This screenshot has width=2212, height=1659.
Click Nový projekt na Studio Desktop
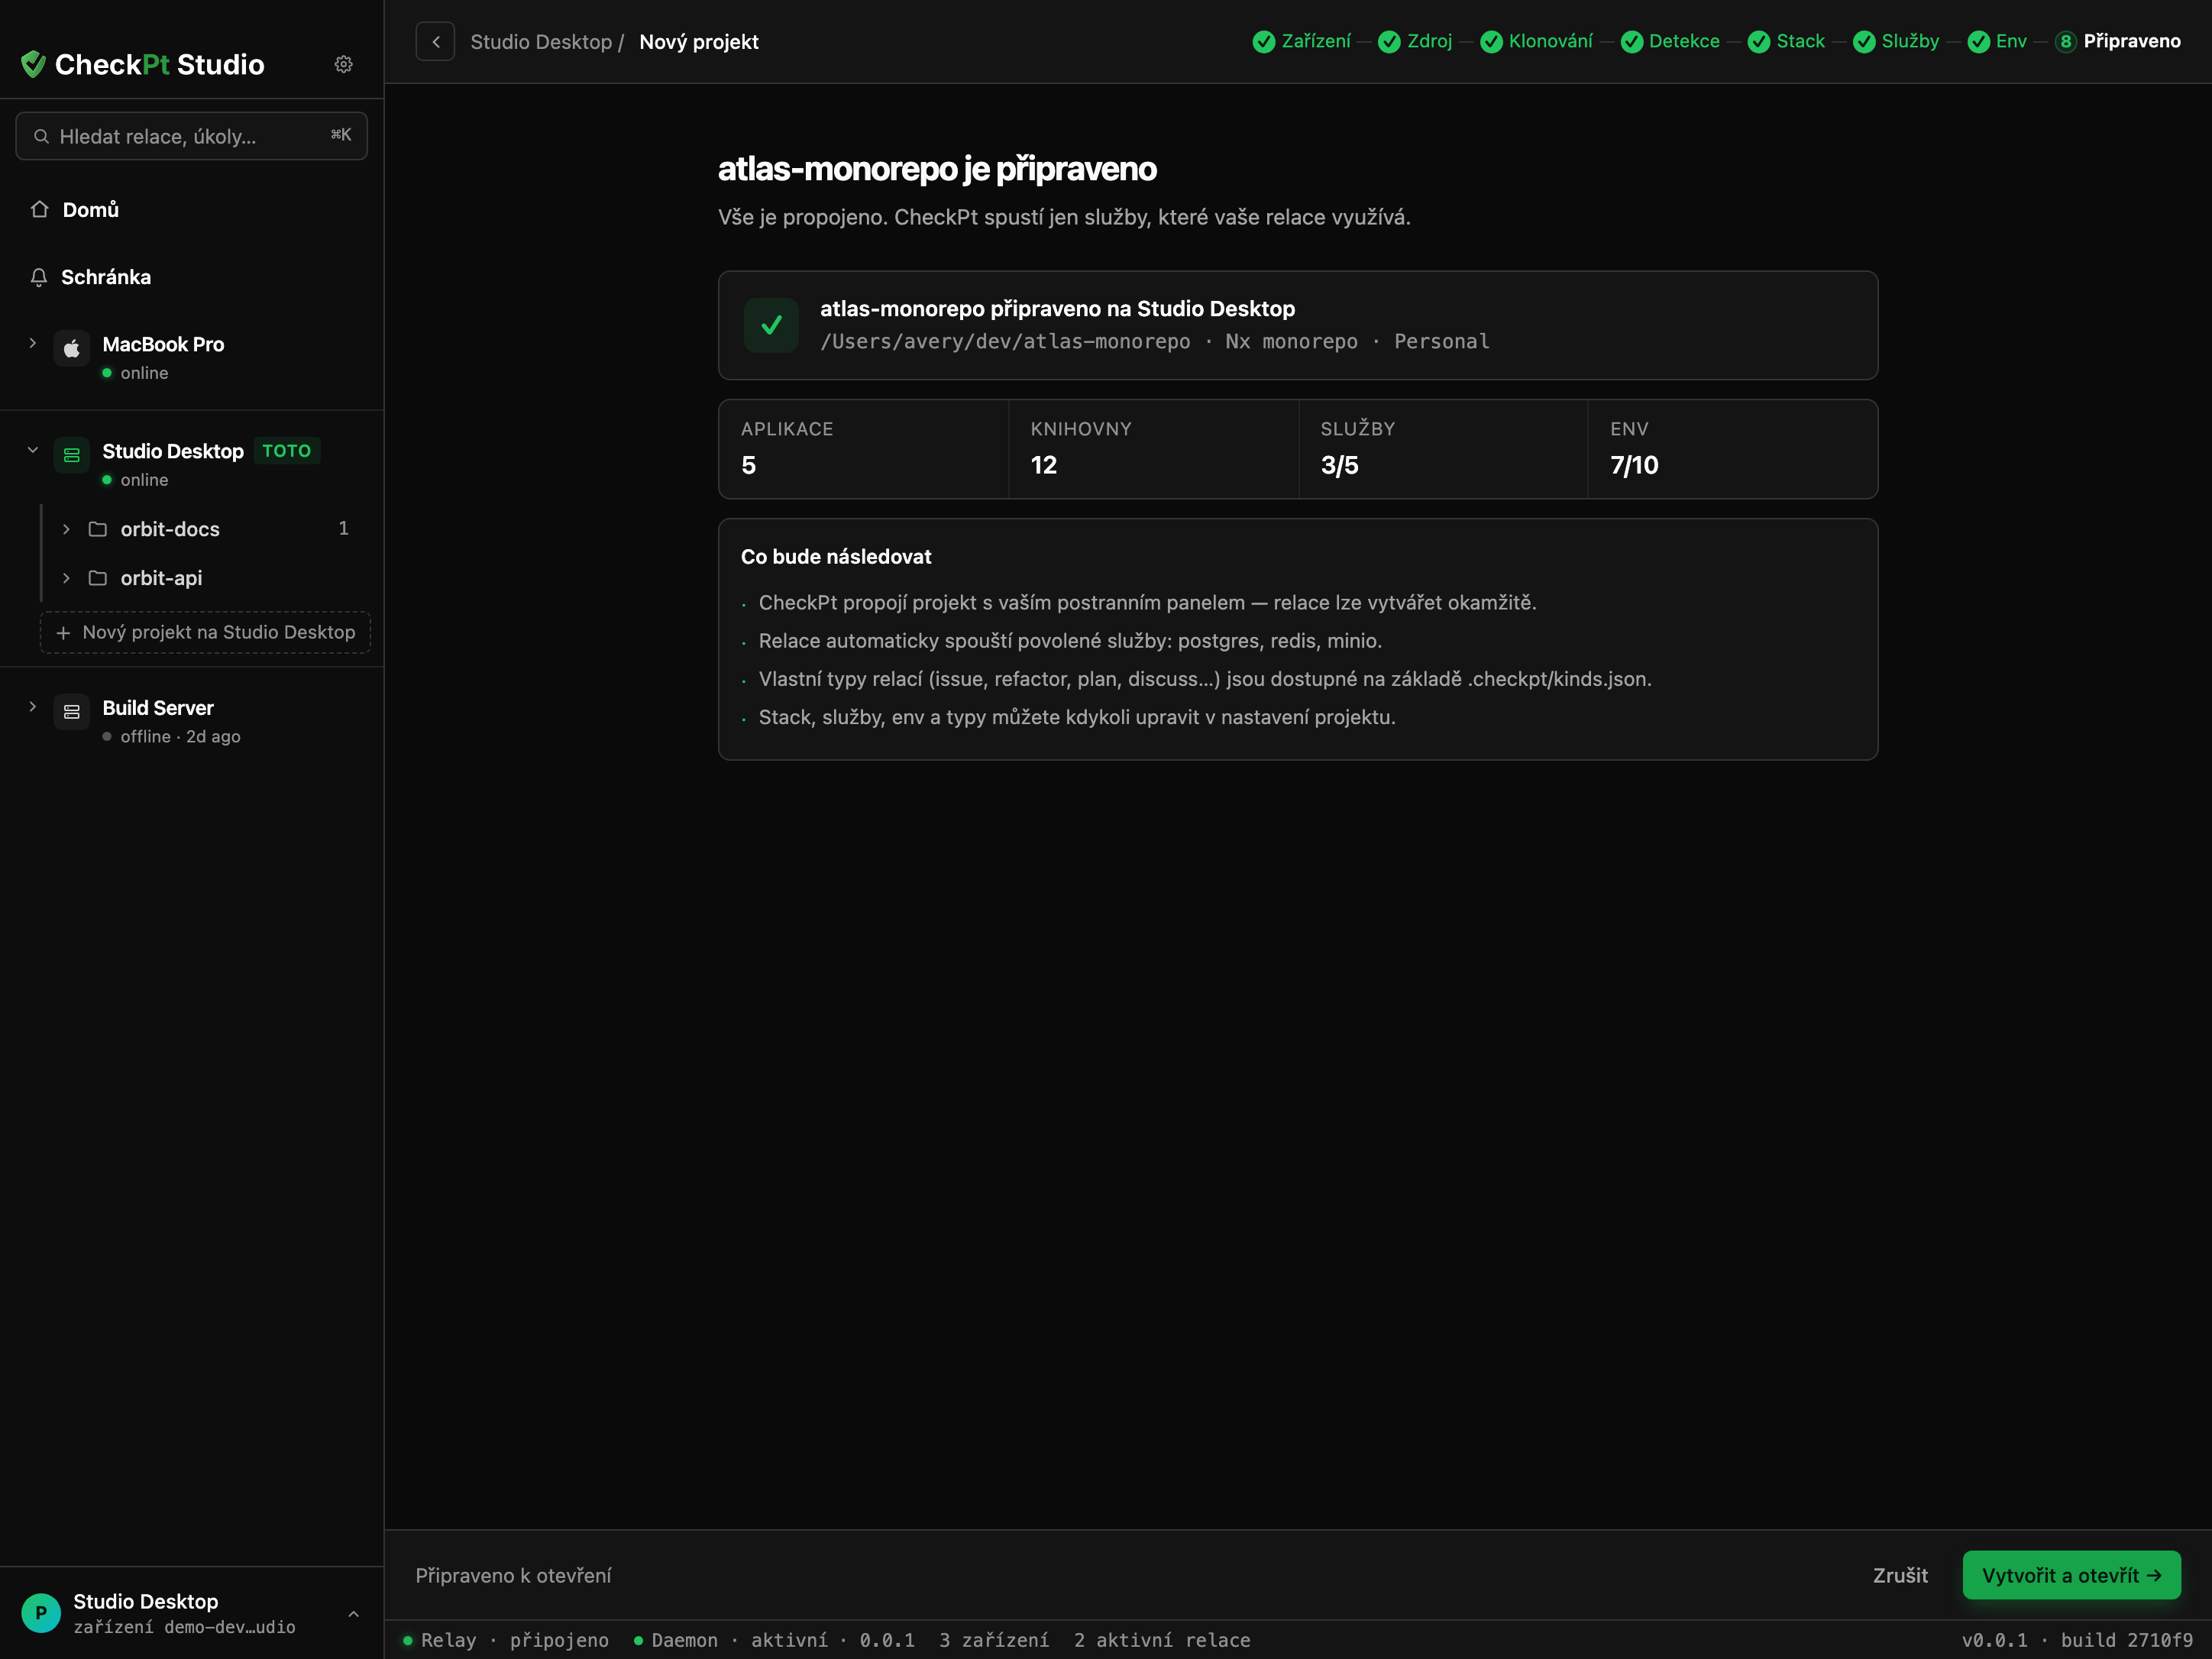click(x=205, y=632)
